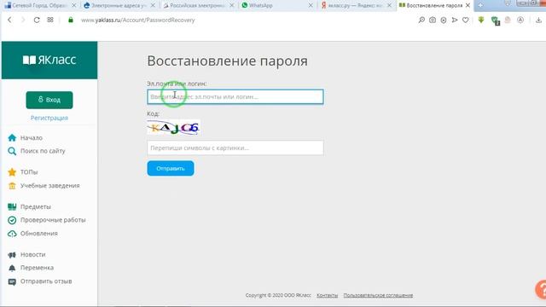The image size is (546, 307).
Task: Click the green padlock security icon
Action: click(71, 20)
